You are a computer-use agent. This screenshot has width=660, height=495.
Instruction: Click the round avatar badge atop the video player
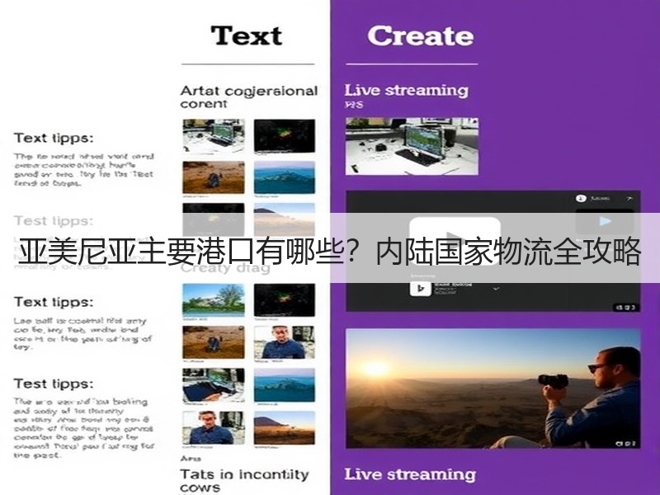pos(581,198)
